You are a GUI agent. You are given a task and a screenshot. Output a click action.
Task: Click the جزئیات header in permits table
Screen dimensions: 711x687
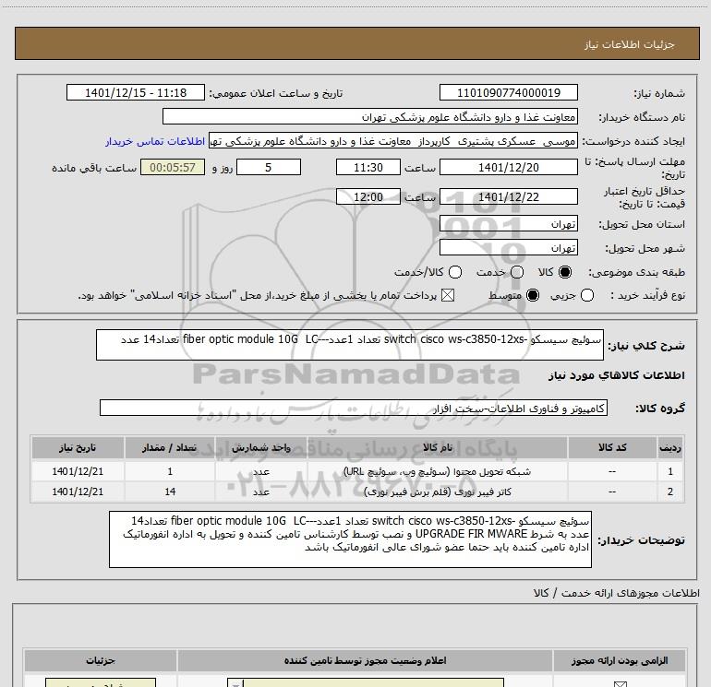[101, 661]
